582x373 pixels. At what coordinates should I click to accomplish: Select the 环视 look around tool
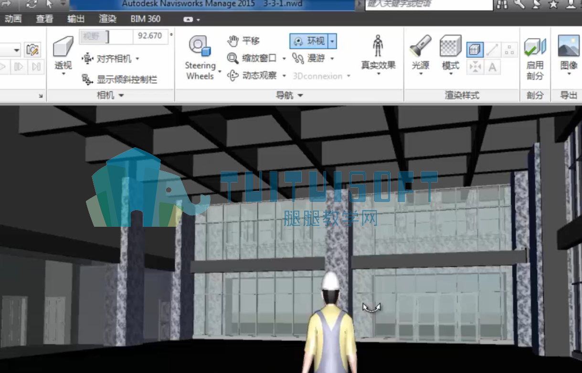click(x=309, y=41)
